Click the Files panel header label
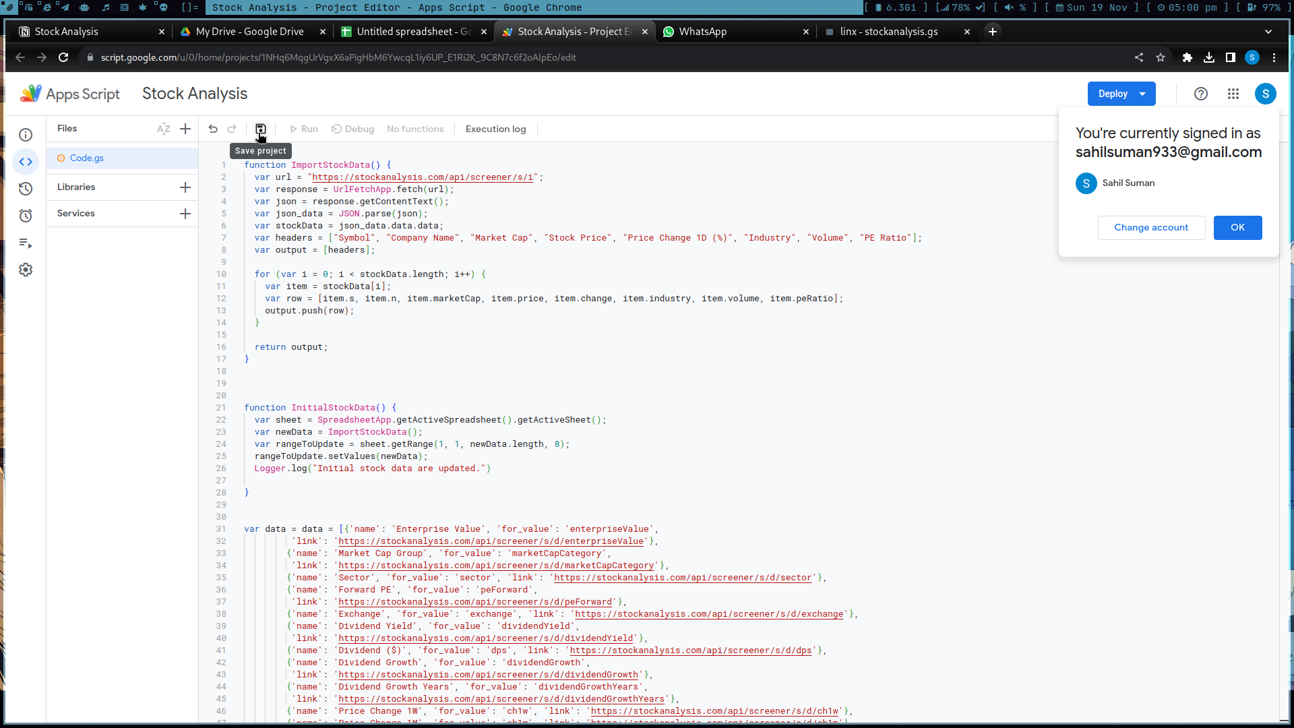The image size is (1294, 728). point(67,129)
